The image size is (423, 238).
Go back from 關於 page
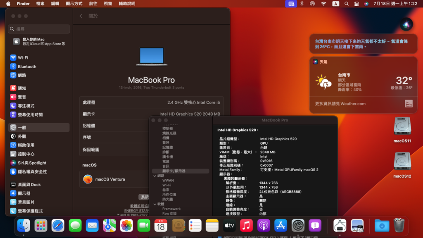click(81, 16)
